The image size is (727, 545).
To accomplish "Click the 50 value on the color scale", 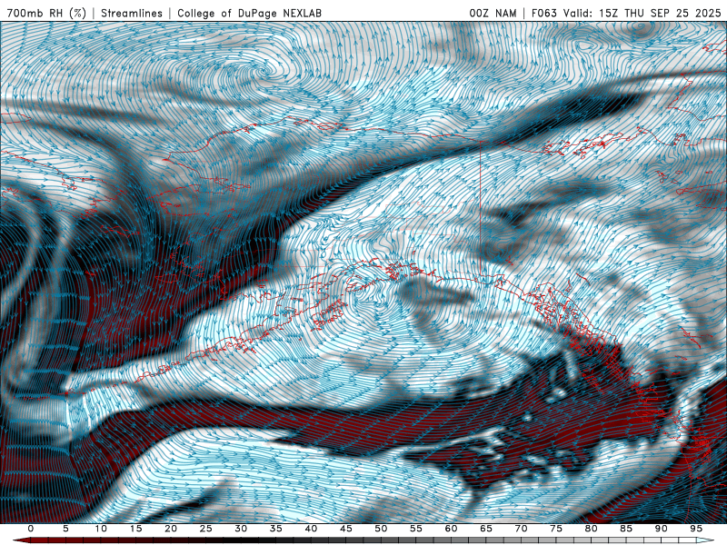I will pyautogui.click(x=381, y=529).
